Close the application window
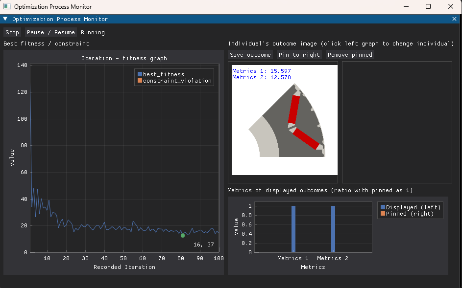The height and width of the screenshot is (288, 462). coord(451,7)
